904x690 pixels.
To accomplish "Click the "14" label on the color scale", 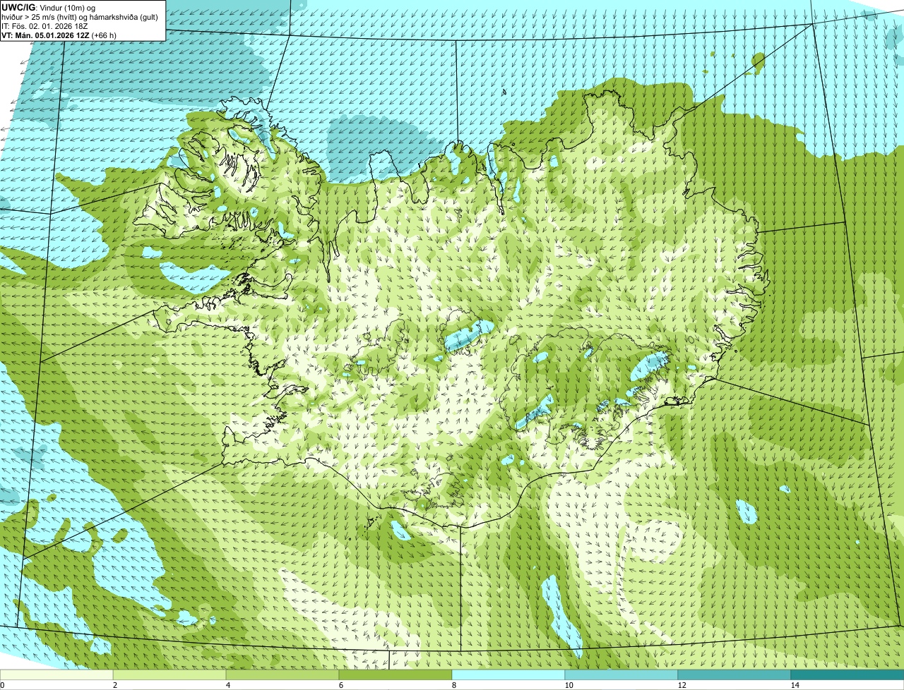I will pos(795,685).
